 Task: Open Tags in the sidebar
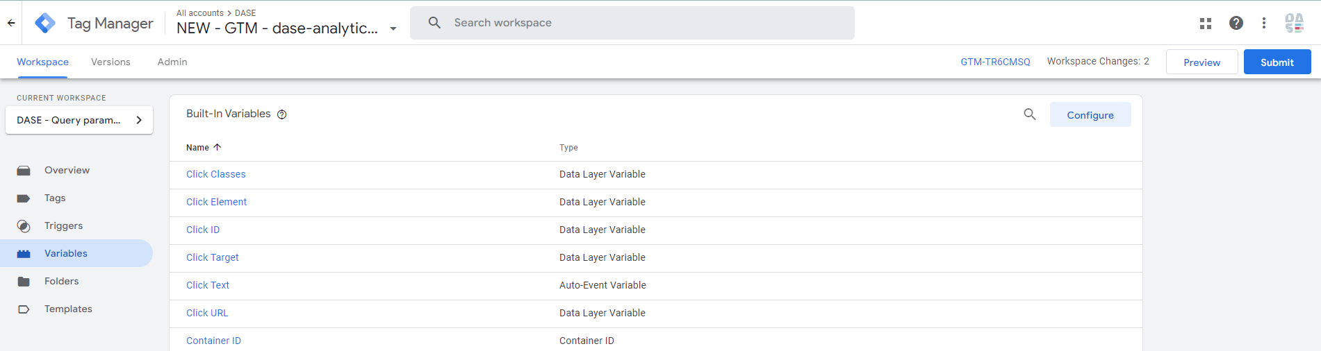coord(76,198)
